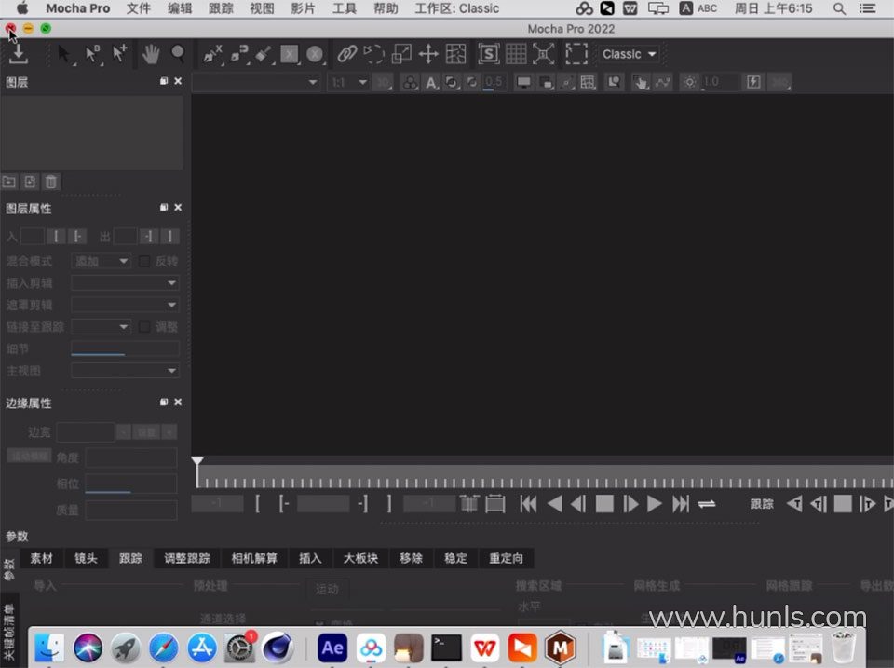
Task: Toggle the 反转 (invert) checkbox
Action: [x=144, y=262]
